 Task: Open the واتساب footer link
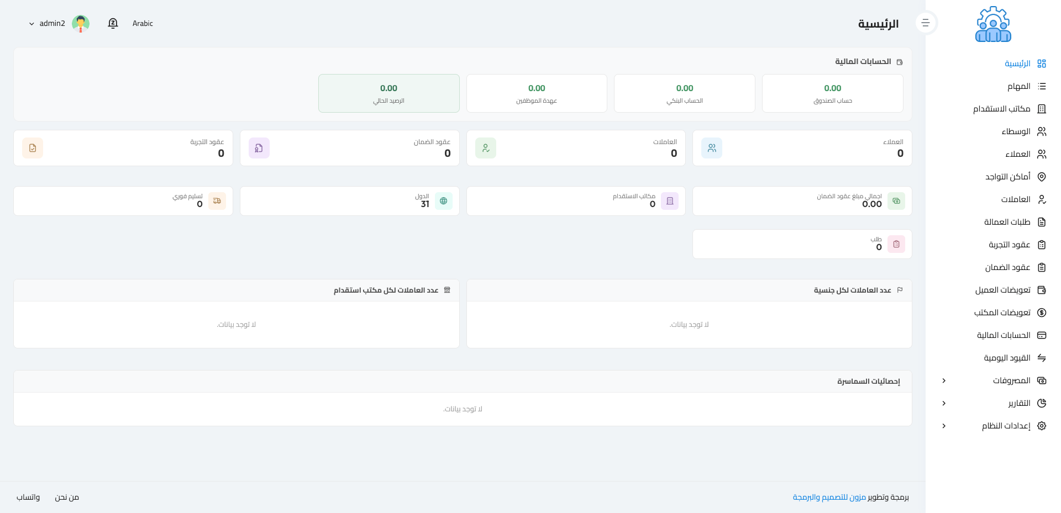tap(28, 497)
